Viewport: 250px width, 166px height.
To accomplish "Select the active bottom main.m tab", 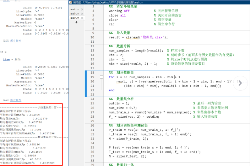I will point(75,18).
